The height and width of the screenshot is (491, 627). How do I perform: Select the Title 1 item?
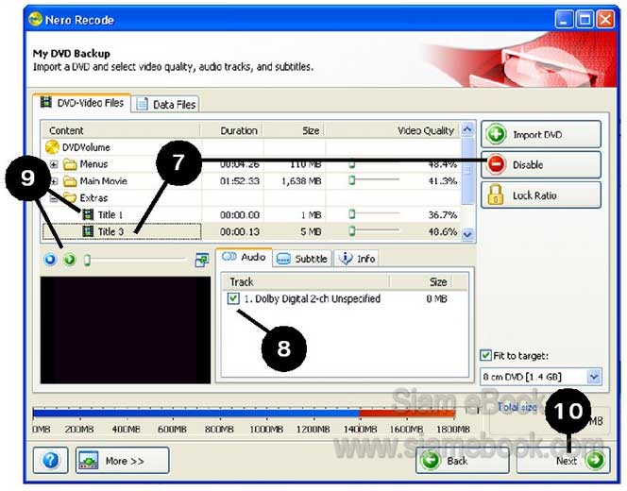(x=110, y=214)
